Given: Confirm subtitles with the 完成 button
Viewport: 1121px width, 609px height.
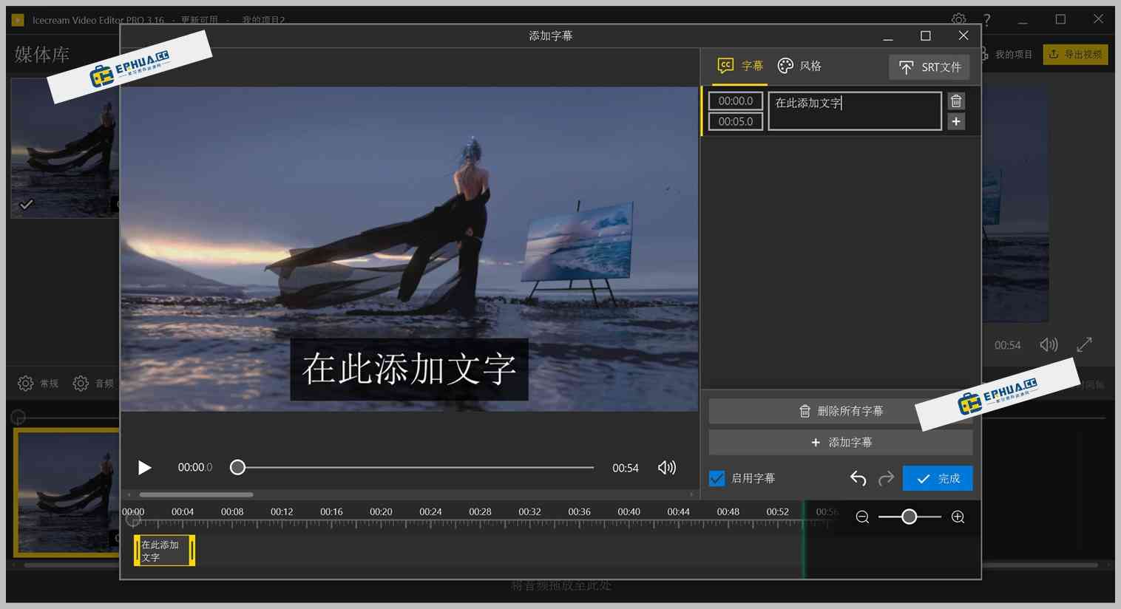Looking at the screenshot, I should pyautogui.click(x=937, y=478).
